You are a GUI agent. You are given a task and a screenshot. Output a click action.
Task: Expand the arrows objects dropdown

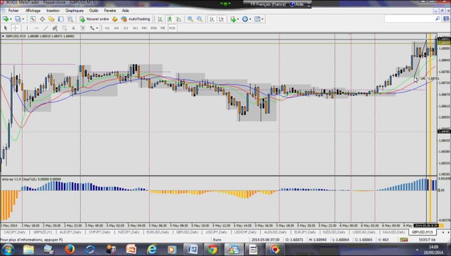tap(97, 28)
